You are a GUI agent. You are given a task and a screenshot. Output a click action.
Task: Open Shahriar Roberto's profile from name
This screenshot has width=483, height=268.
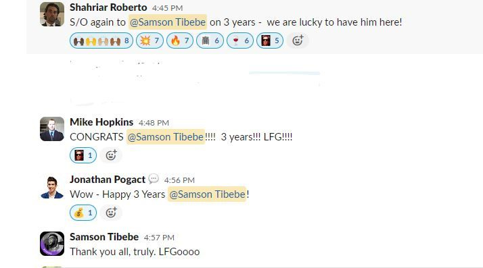point(108,7)
